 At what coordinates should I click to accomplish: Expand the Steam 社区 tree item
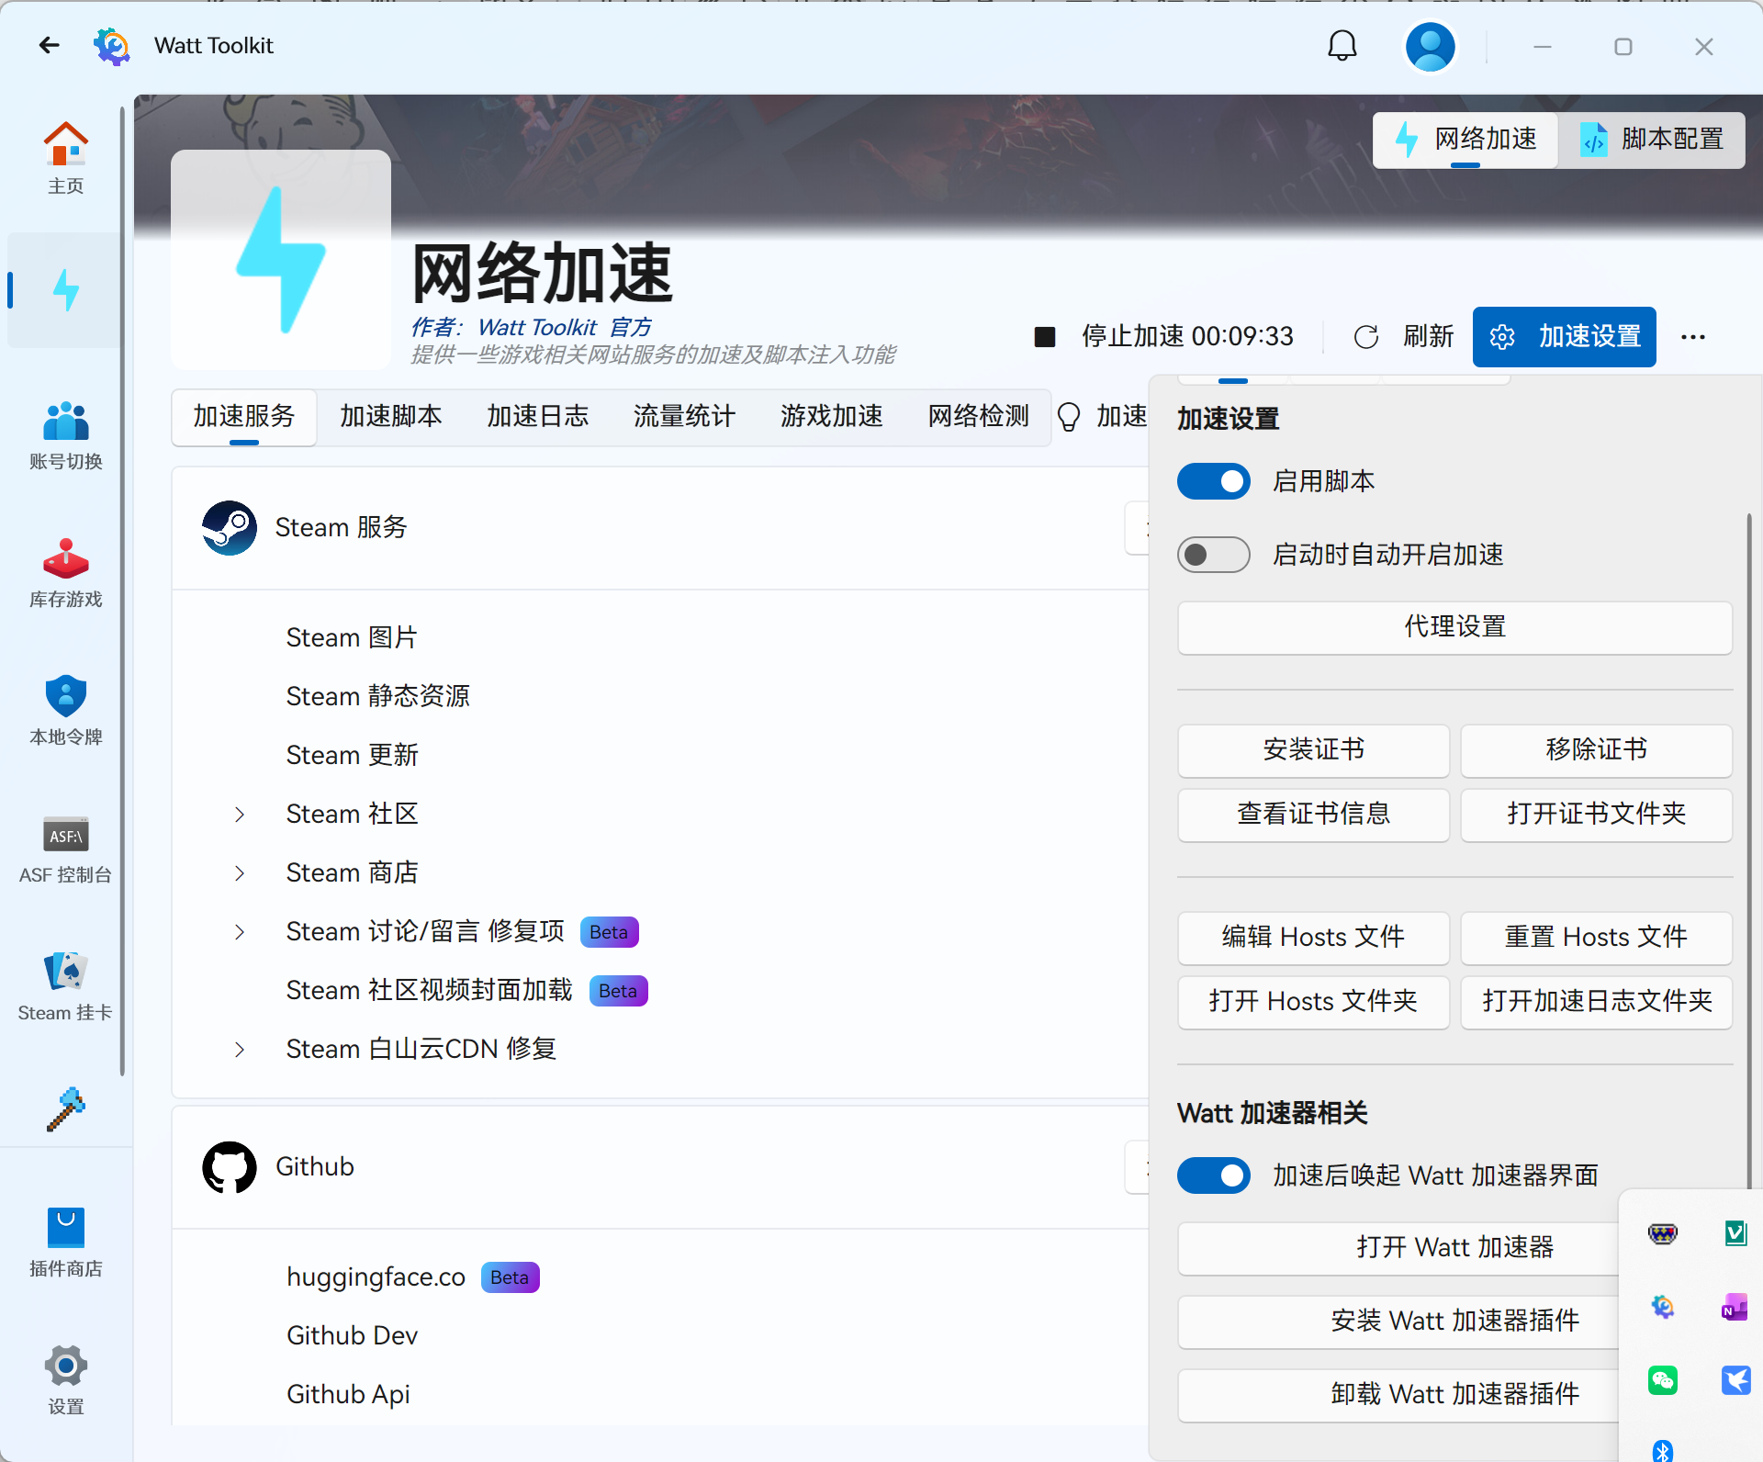point(240,815)
